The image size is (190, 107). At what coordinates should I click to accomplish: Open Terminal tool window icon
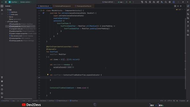pos(2,93)
